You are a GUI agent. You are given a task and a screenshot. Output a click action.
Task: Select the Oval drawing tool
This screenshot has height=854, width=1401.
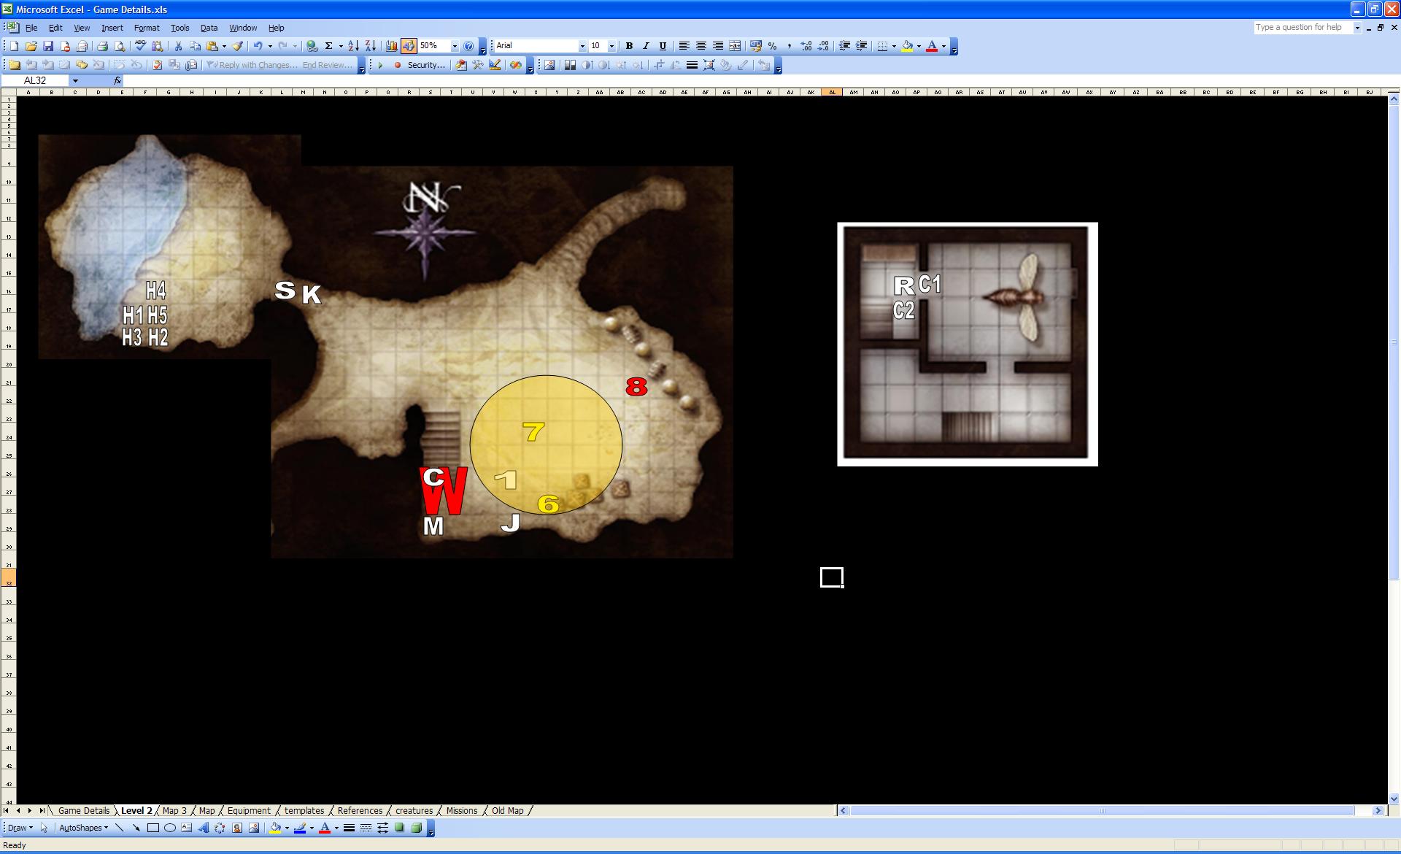170,828
